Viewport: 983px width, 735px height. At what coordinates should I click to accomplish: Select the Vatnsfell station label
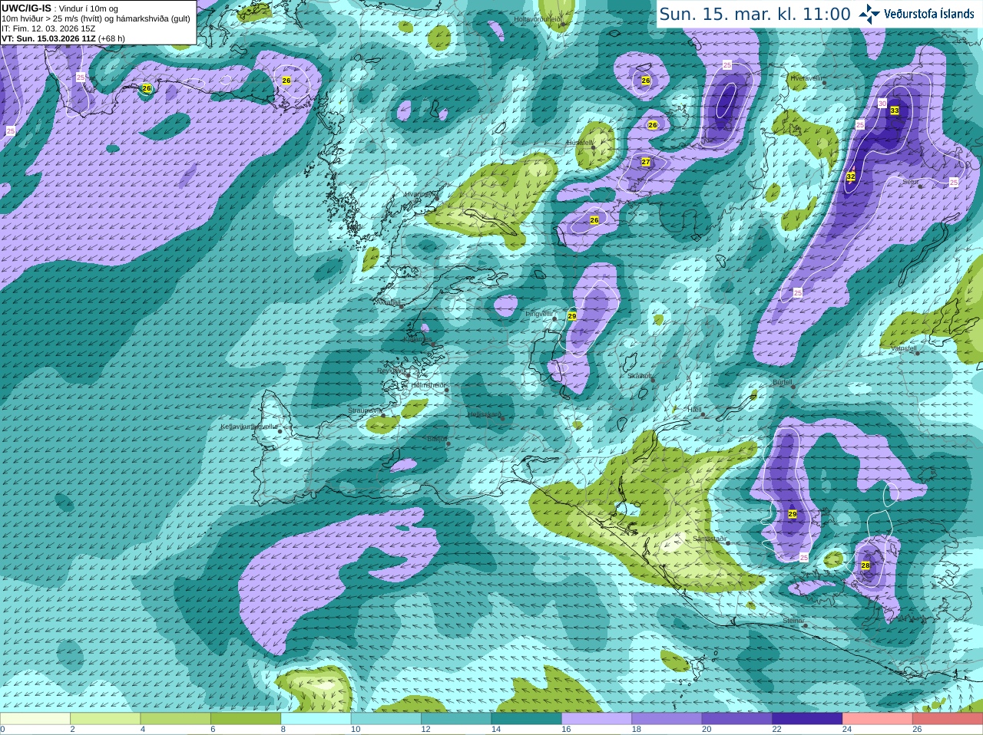[x=903, y=348]
